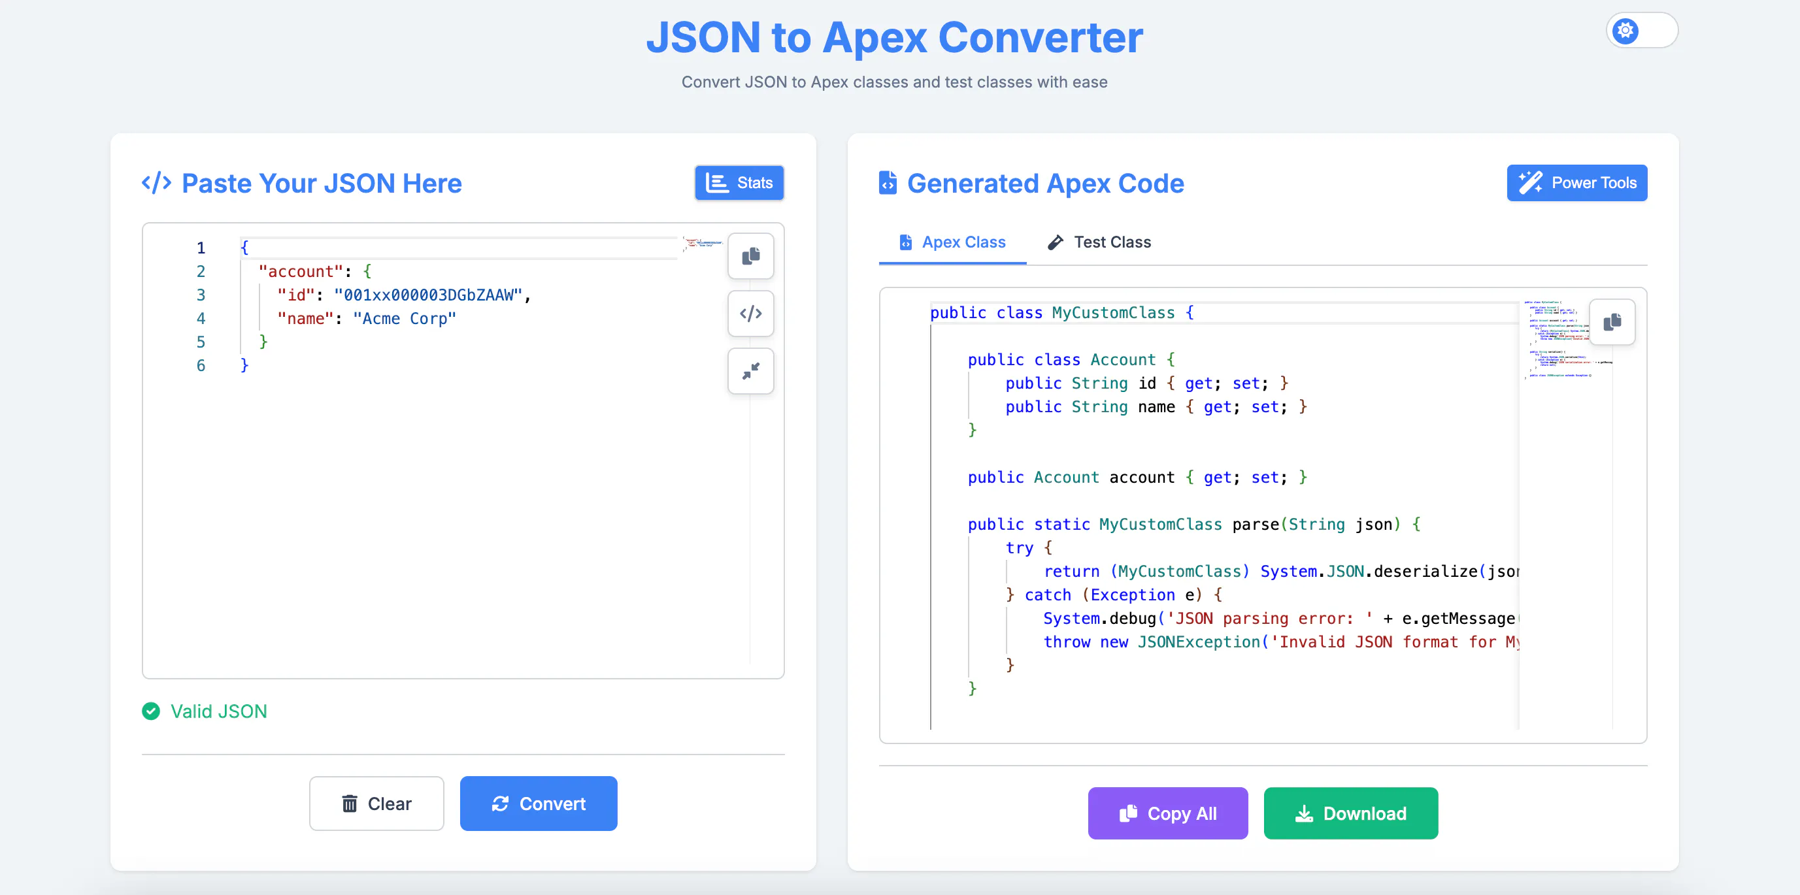Screen dimensions: 1800x895
Task: Click the "Generated Apex Code" heading
Action: 1045,183
